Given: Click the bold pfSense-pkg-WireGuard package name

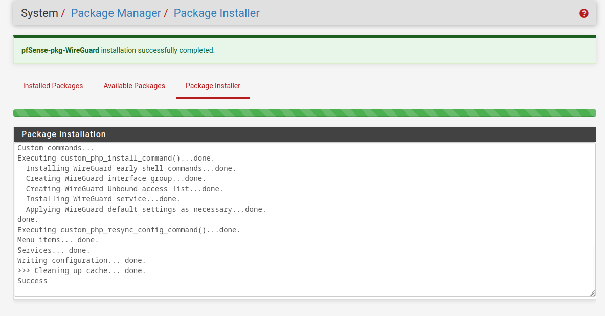Looking at the screenshot, I should pos(60,50).
